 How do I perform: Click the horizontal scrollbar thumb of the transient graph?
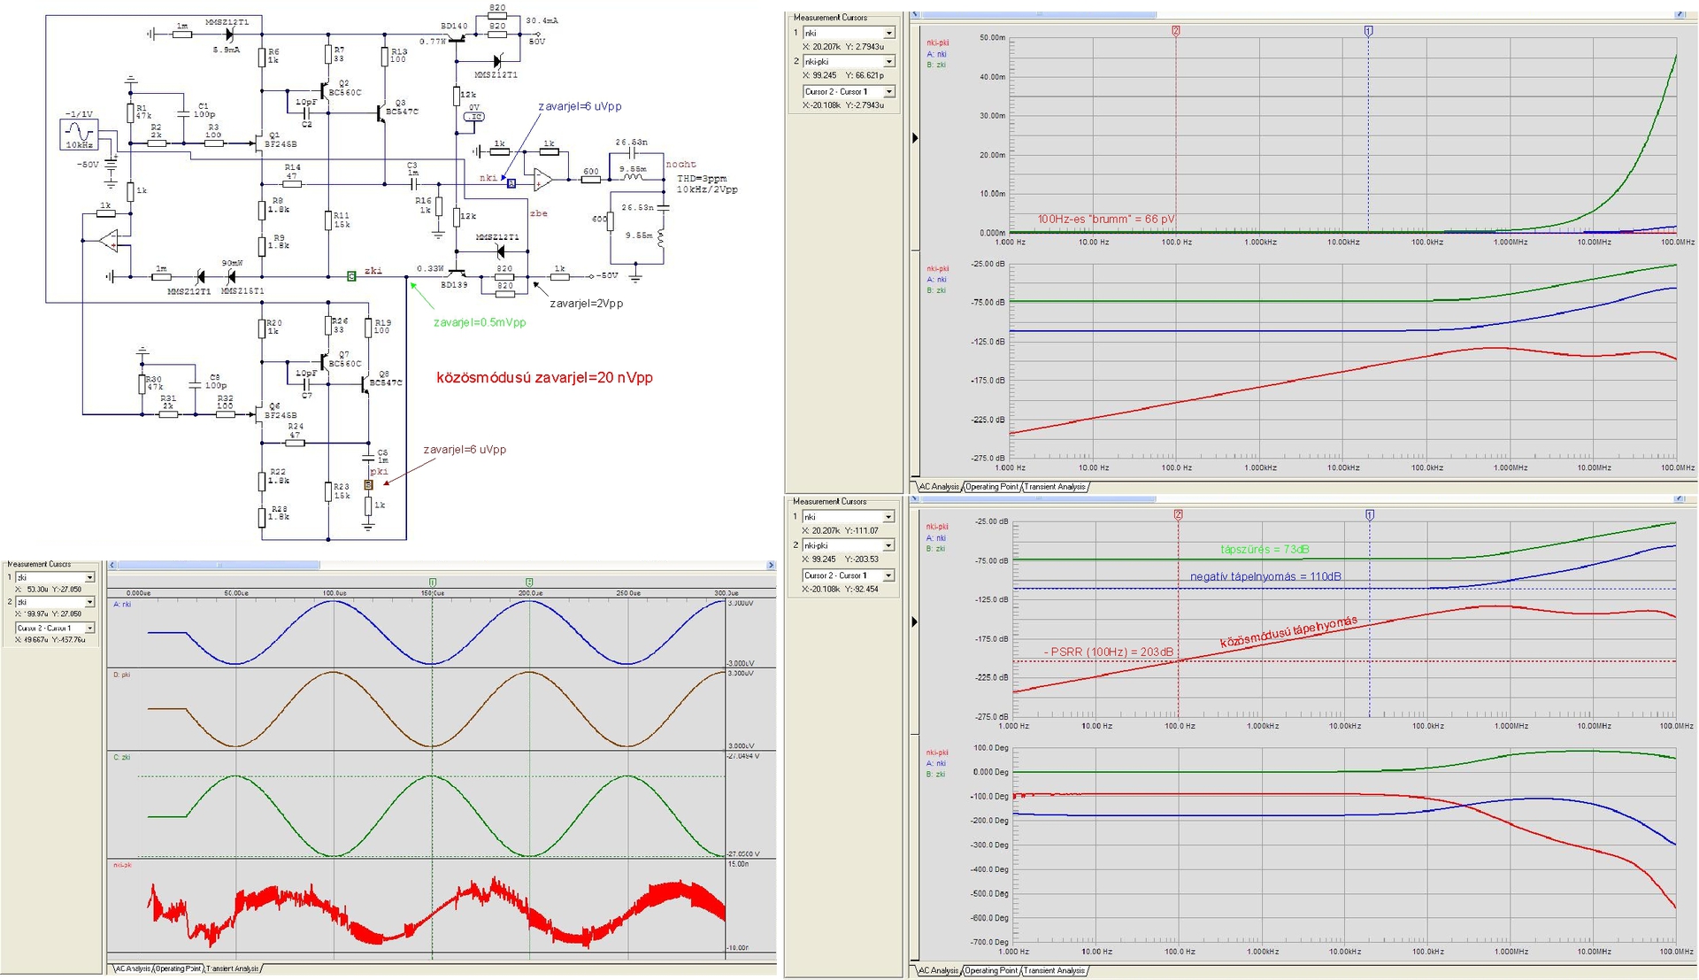click(x=219, y=565)
